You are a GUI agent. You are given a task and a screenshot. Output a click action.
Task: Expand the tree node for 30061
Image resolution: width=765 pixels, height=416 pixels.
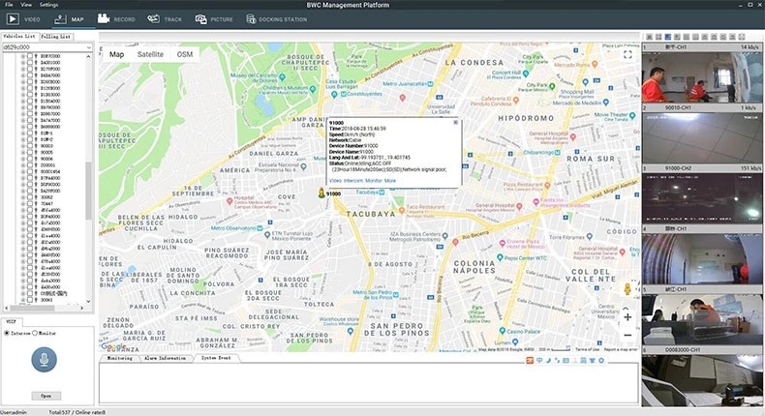[x=23, y=300]
